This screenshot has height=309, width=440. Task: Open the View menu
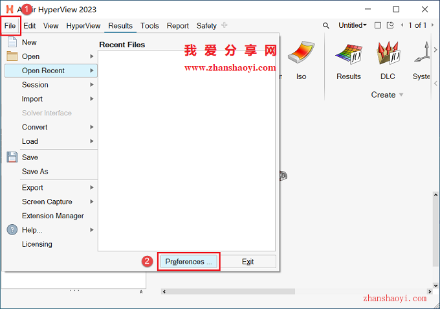click(50, 26)
